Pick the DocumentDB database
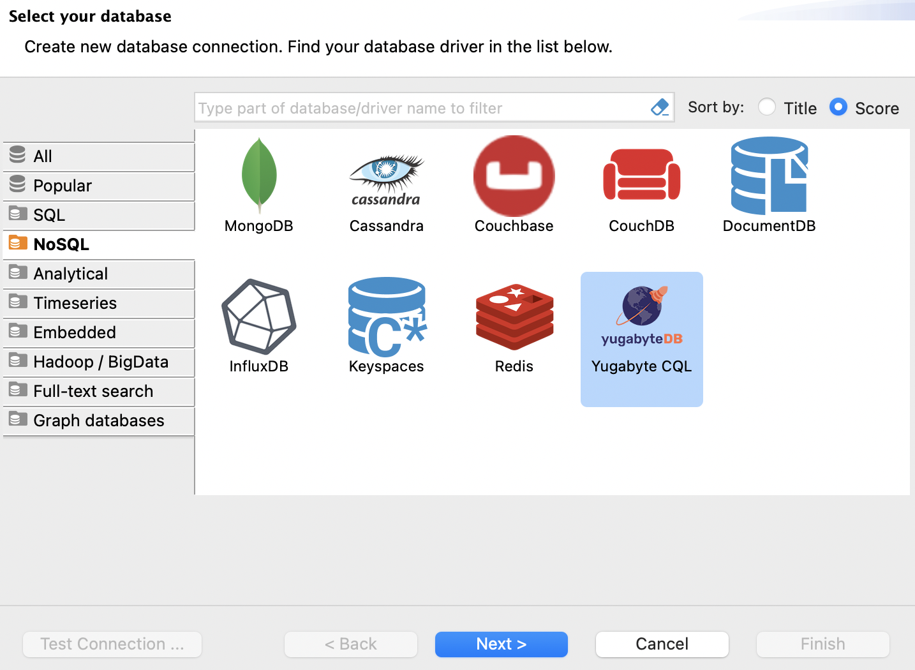The height and width of the screenshot is (670, 915). point(769,185)
